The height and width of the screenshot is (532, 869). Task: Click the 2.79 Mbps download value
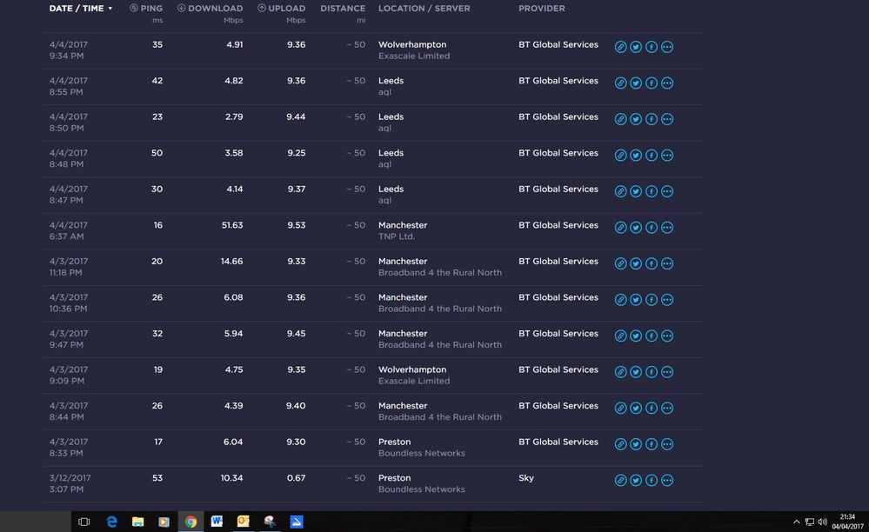click(x=234, y=116)
